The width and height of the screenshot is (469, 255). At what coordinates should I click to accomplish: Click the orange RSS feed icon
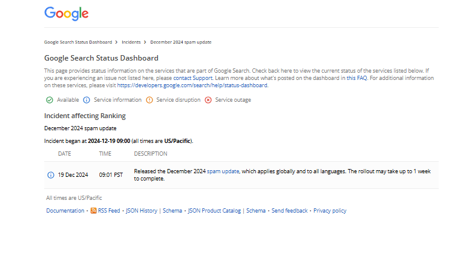(x=93, y=211)
